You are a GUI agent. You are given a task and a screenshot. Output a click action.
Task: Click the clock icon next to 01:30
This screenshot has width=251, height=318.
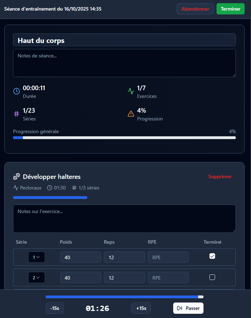pos(50,188)
